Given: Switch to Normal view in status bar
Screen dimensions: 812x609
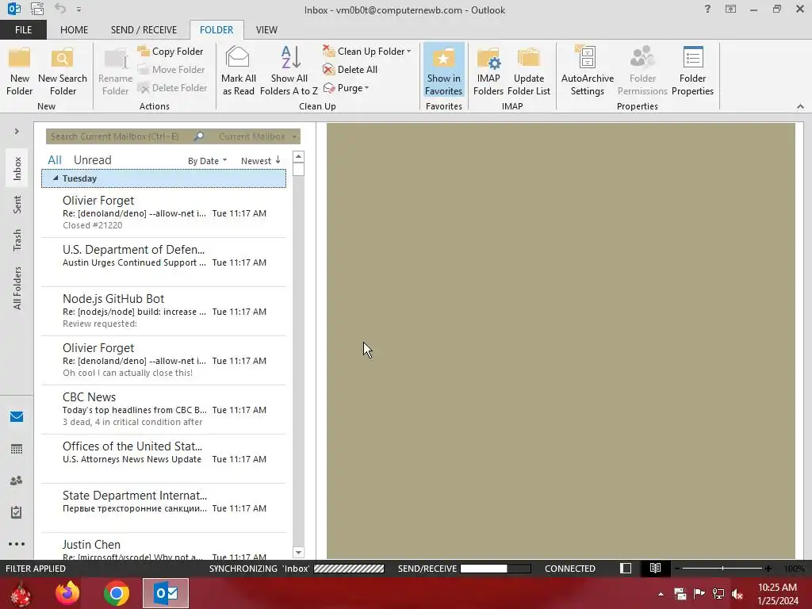Looking at the screenshot, I should click(x=626, y=569).
